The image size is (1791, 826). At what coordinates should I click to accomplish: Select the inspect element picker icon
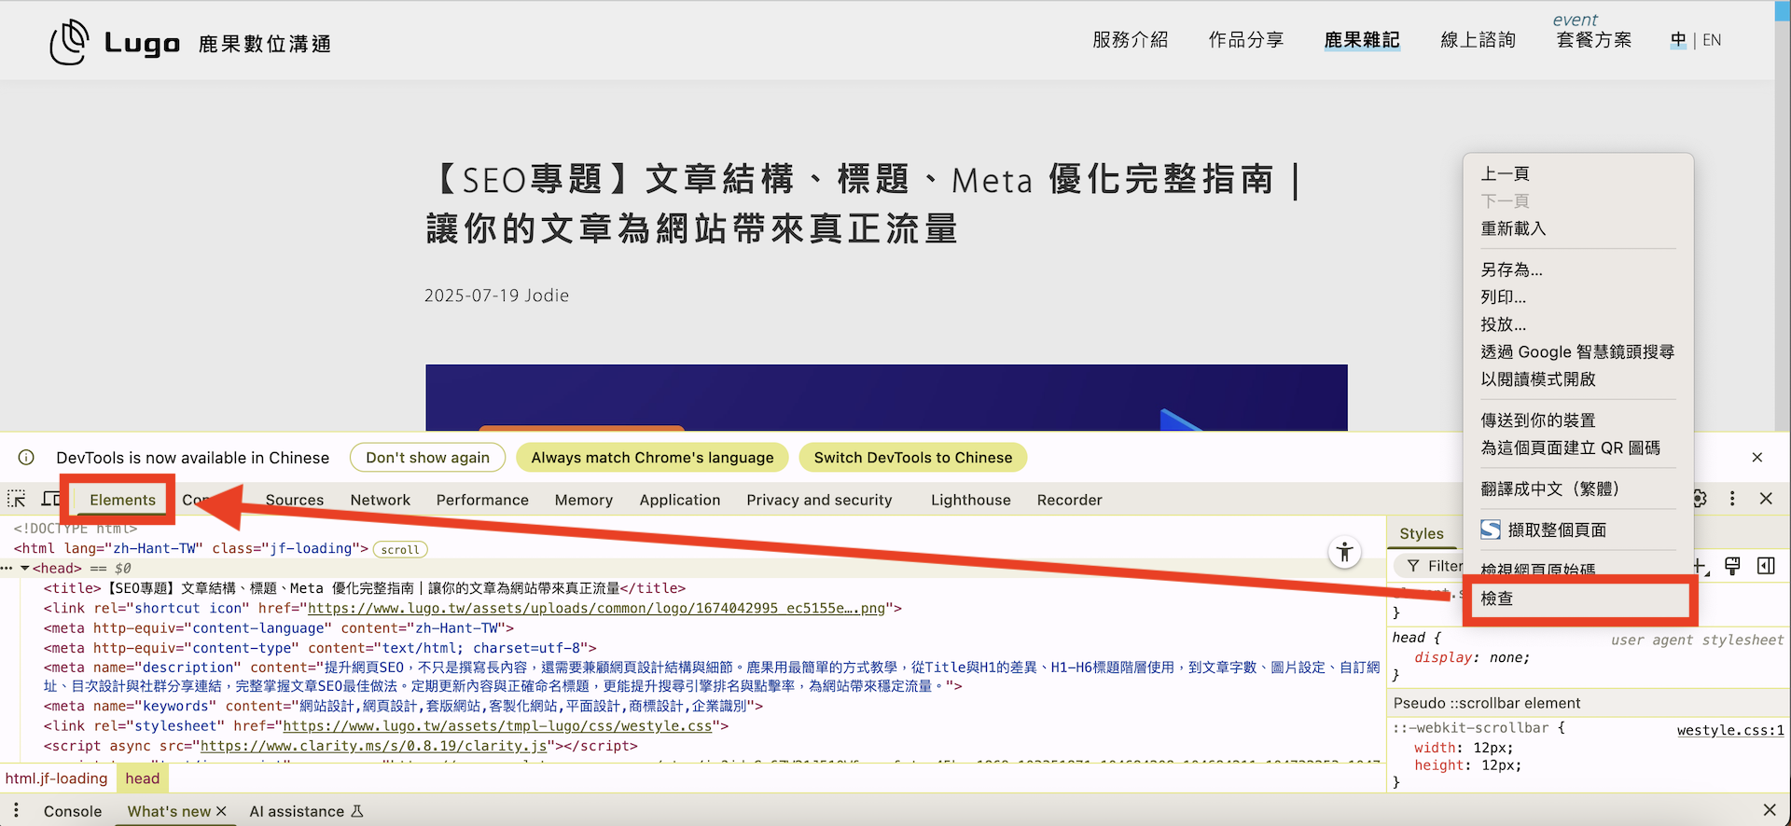[17, 499]
